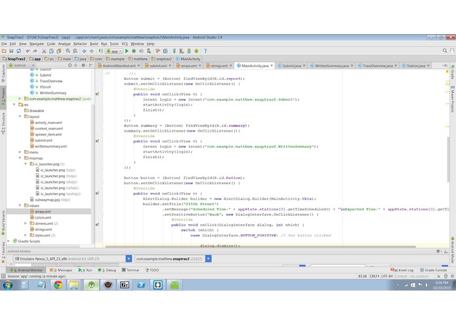Switch to the AndroidManifest.xml tab

coord(119,66)
